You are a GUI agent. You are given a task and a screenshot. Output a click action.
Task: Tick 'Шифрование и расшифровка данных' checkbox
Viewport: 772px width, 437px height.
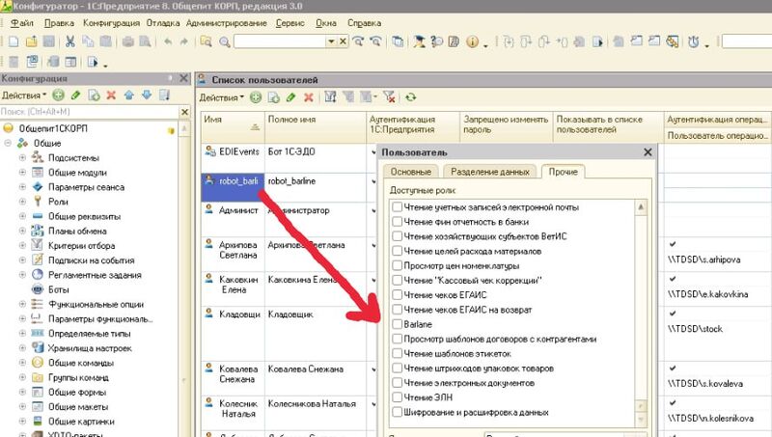[x=398, y=412]
